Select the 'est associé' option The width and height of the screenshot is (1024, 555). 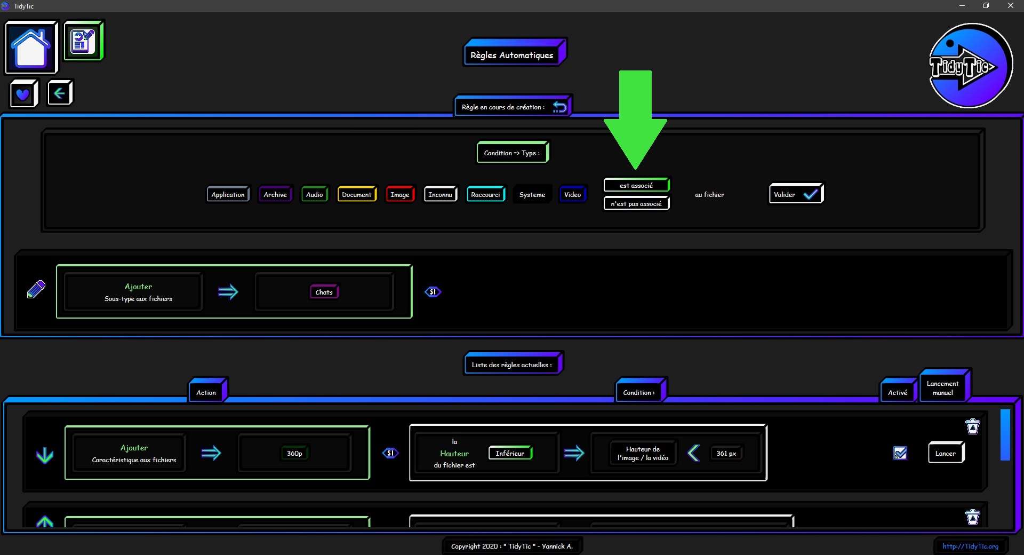coord(636,186)
